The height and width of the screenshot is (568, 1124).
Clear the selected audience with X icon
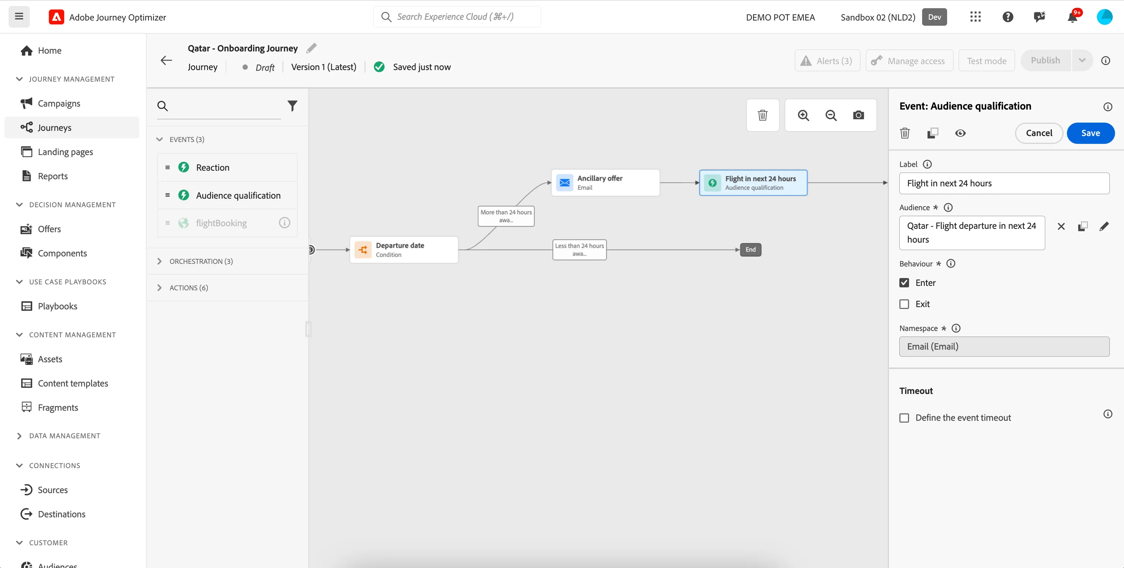point(1061,226)
